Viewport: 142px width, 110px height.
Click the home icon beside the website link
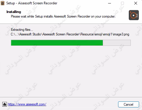(5, 104)
